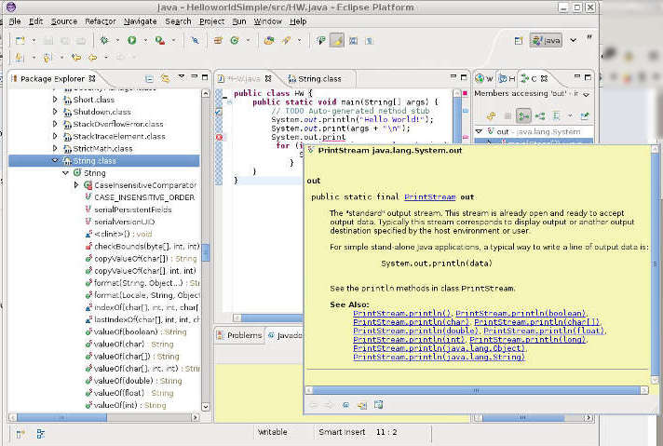Open the Project menu
This screenshot has width=663, height=446.
tap(211, 21)
